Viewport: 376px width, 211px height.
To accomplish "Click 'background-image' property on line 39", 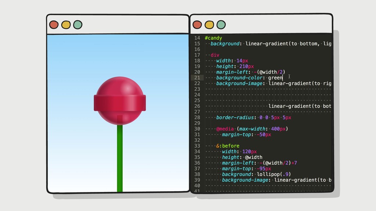I will 245,180.
